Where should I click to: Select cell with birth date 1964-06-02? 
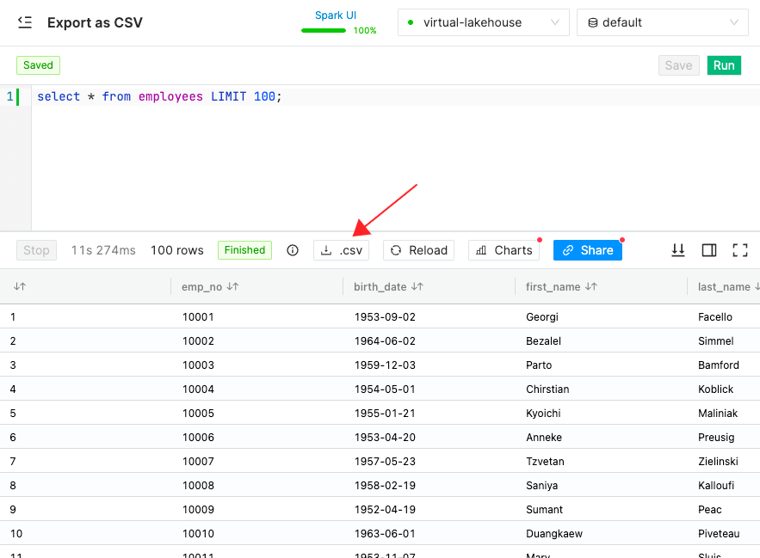385,341
